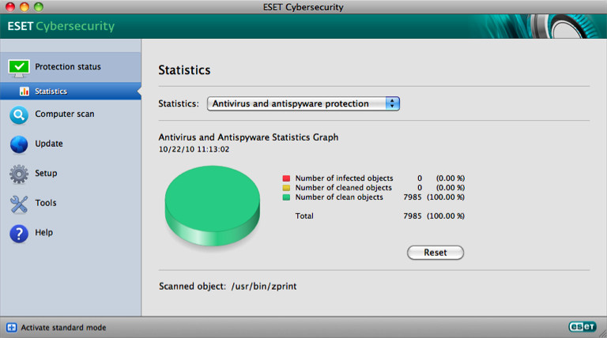This screenshot has height=338, width=607.
Task: Click the Protection status monitor icon
Action: coord(19,69)
